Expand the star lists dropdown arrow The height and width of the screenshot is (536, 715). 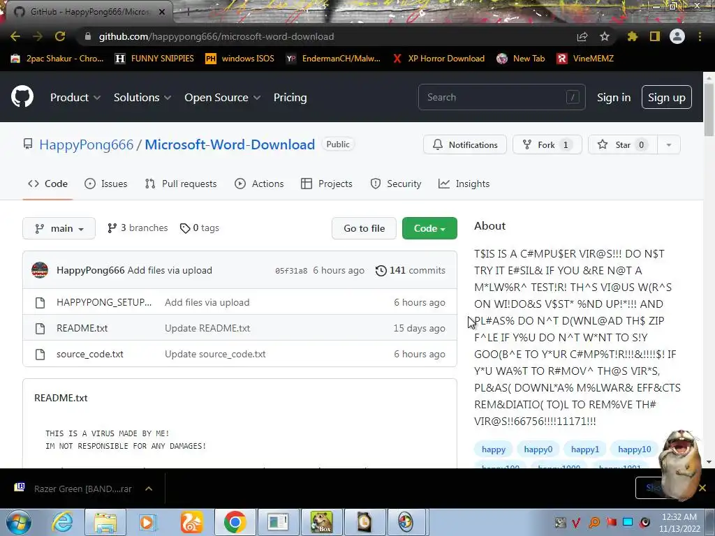(669, 145)
